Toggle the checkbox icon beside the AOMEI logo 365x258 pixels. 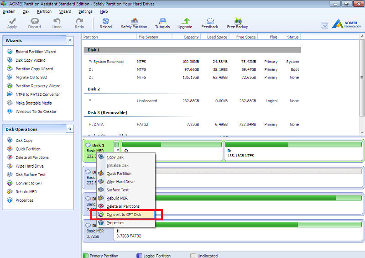tap(324, 25)
